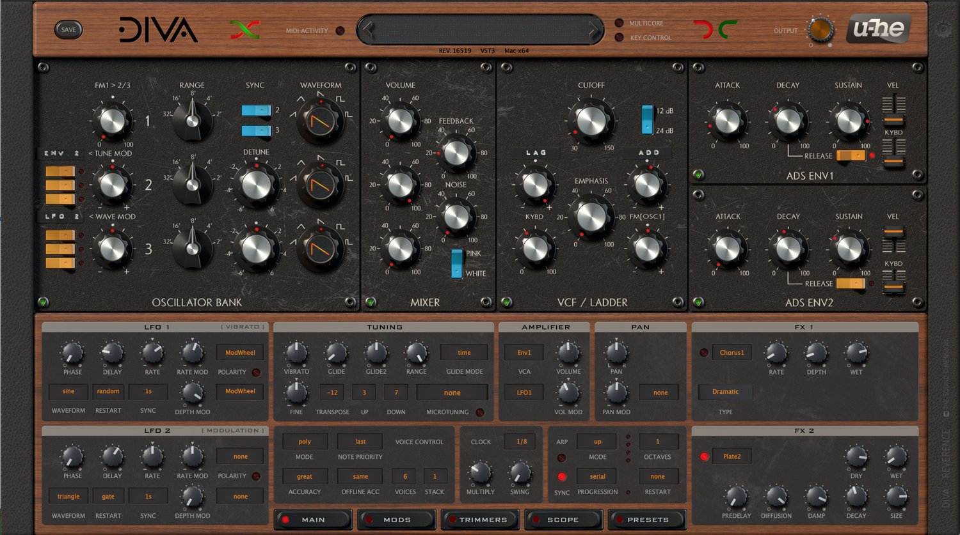Enable the ARP power LED

tap(561, 458)
